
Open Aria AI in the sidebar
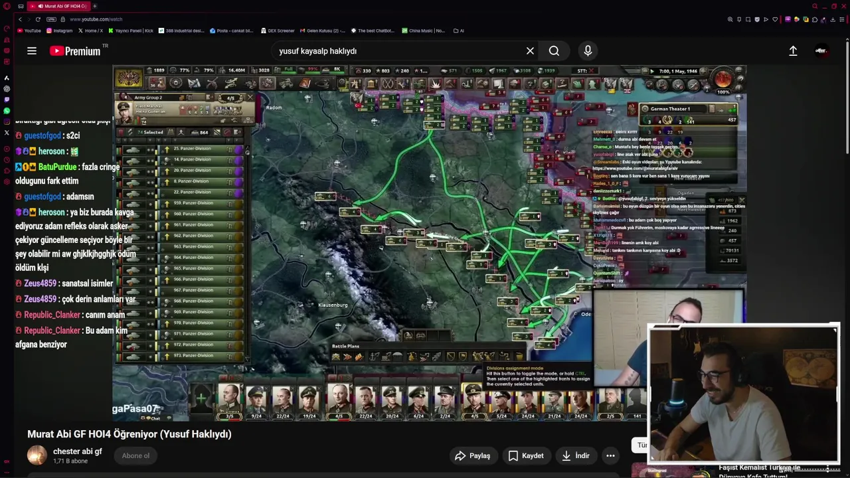(x=7, y=78)
